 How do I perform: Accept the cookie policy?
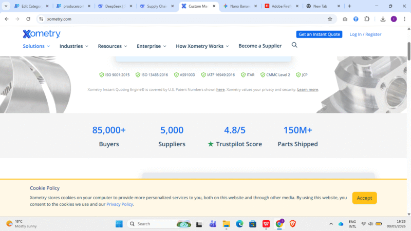click(x=364, y=198)
